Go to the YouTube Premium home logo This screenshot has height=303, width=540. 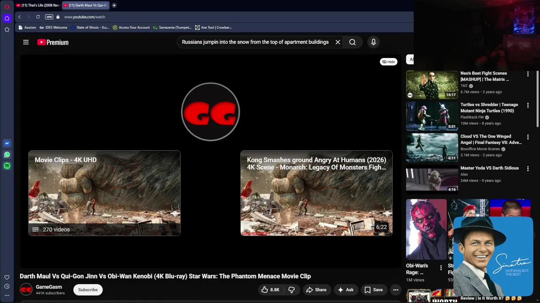53,42
